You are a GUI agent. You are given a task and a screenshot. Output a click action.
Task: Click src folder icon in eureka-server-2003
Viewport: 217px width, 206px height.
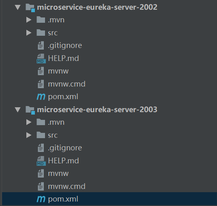pos(41,135)
